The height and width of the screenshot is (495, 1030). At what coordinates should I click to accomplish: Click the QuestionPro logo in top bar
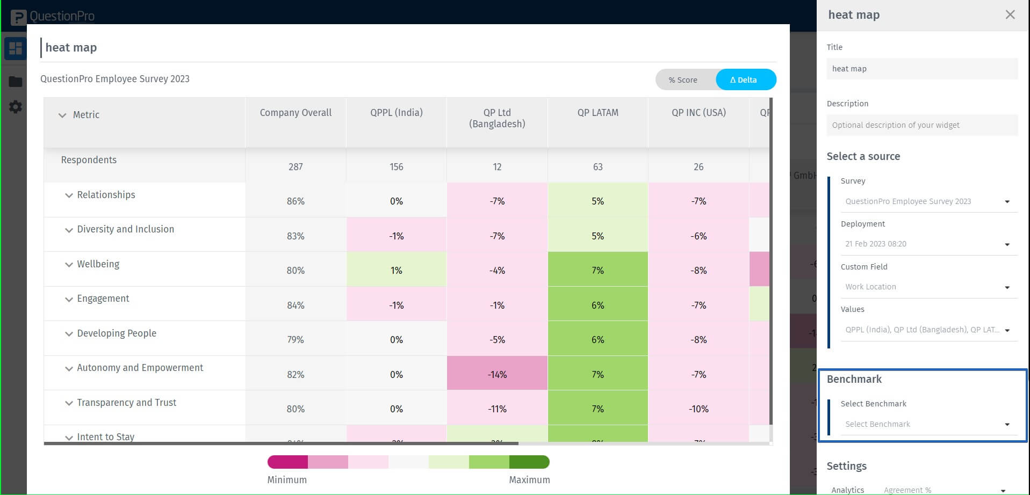51,16
